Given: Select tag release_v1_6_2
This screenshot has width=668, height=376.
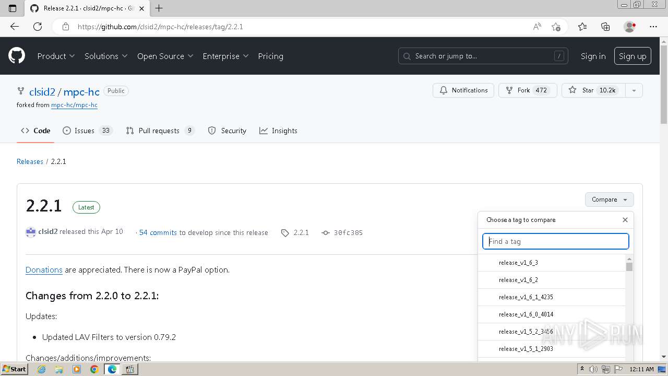Looking at the screenshot, I should [552, 280].
